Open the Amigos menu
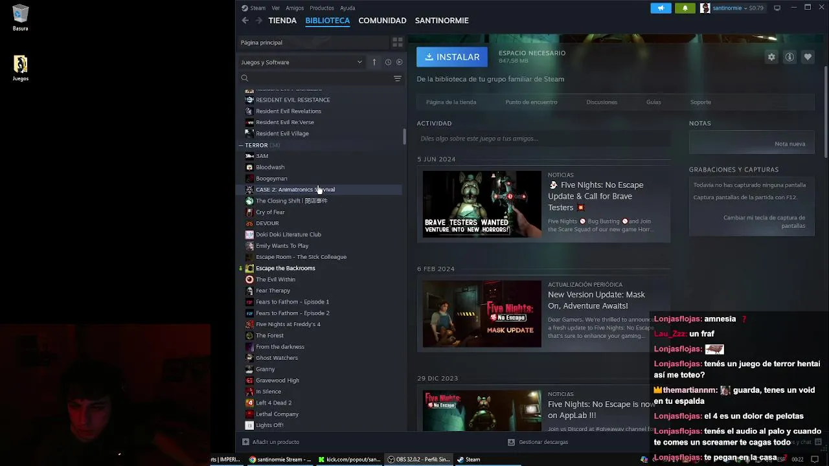 coord(295,8)
